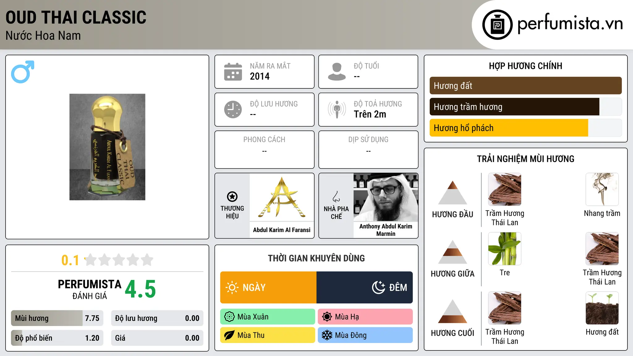Select the Trầm Hương Thái Lan top note image
Image resolution: width=633 pixels, height=356 pixels.
(x=505, y=189)
